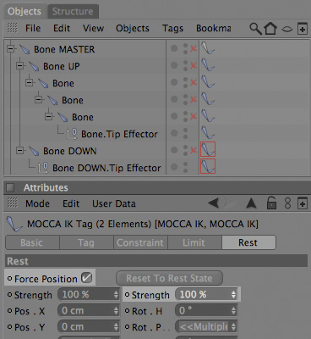The image size is (311, 339).
Task: Click the eye icon in Objects toolbar
Action: coord(286,29)
